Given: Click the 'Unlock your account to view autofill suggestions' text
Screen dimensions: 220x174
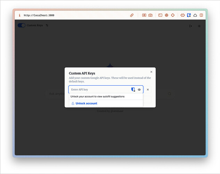Looking at the screenshot, I should point(97,96).
